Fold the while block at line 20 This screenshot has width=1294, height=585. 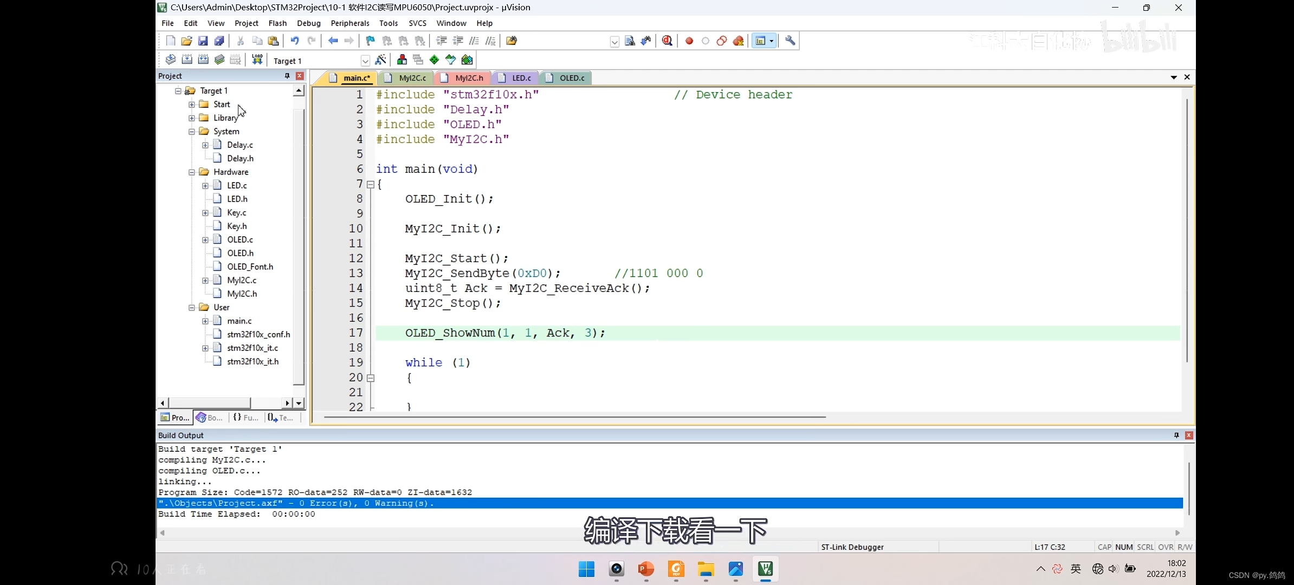pyautogui.click(x=371, y=378)
